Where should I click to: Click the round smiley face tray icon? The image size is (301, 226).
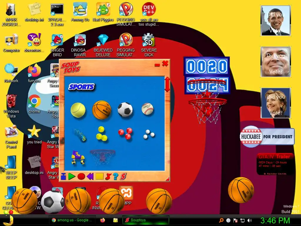[x=228, y=220]
